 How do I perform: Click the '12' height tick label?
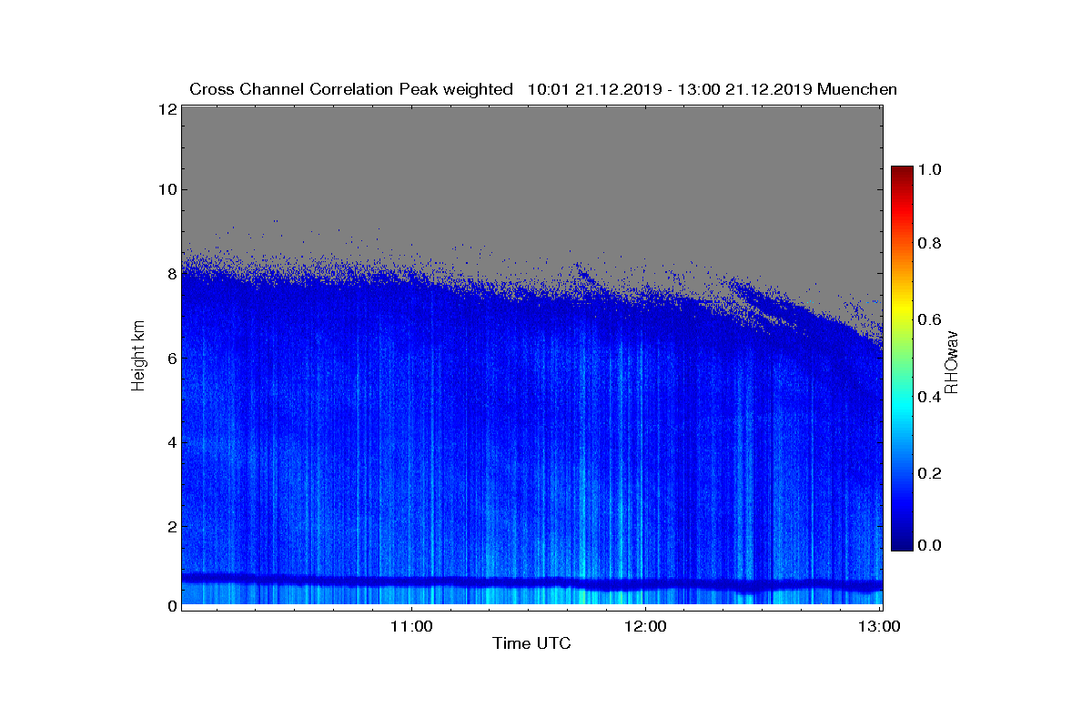point(166,107)
